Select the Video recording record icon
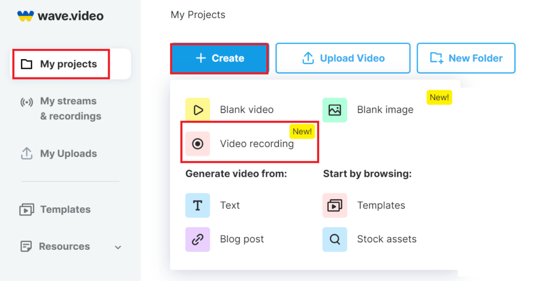This screenshot has height=281, width=551. pyautogui.click(x=198, y=144)
